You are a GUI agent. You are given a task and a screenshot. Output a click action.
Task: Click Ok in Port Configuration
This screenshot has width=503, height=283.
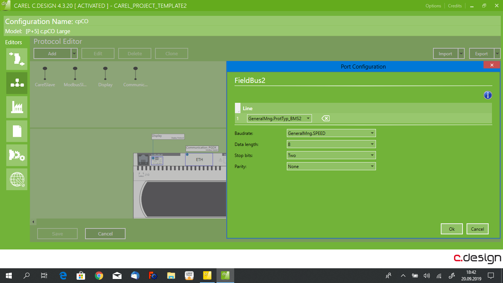coord(452,229)
